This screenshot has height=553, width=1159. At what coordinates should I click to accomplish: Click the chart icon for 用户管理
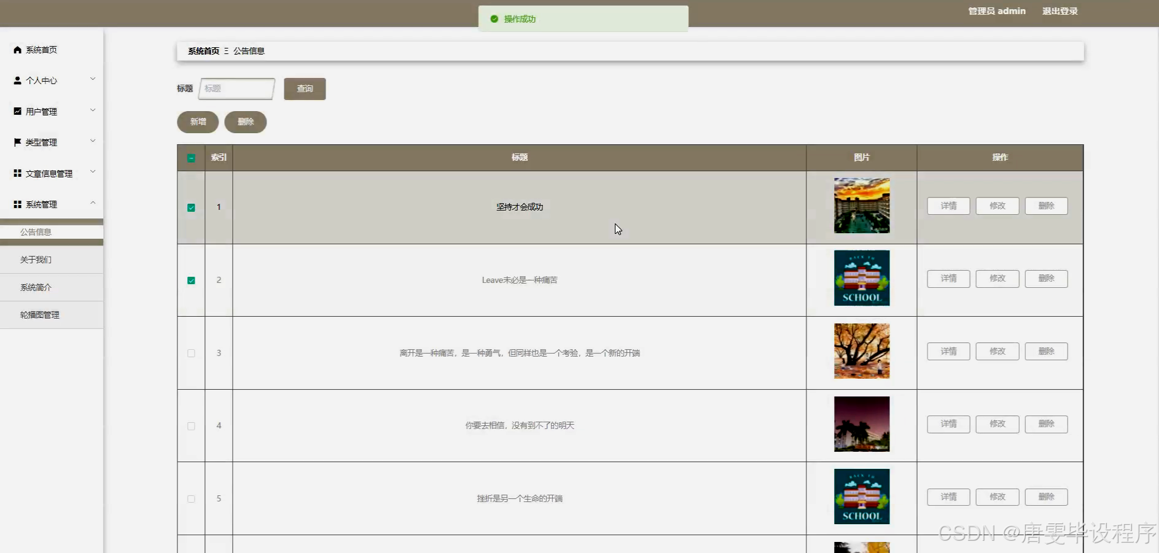[x=17, y=111]
